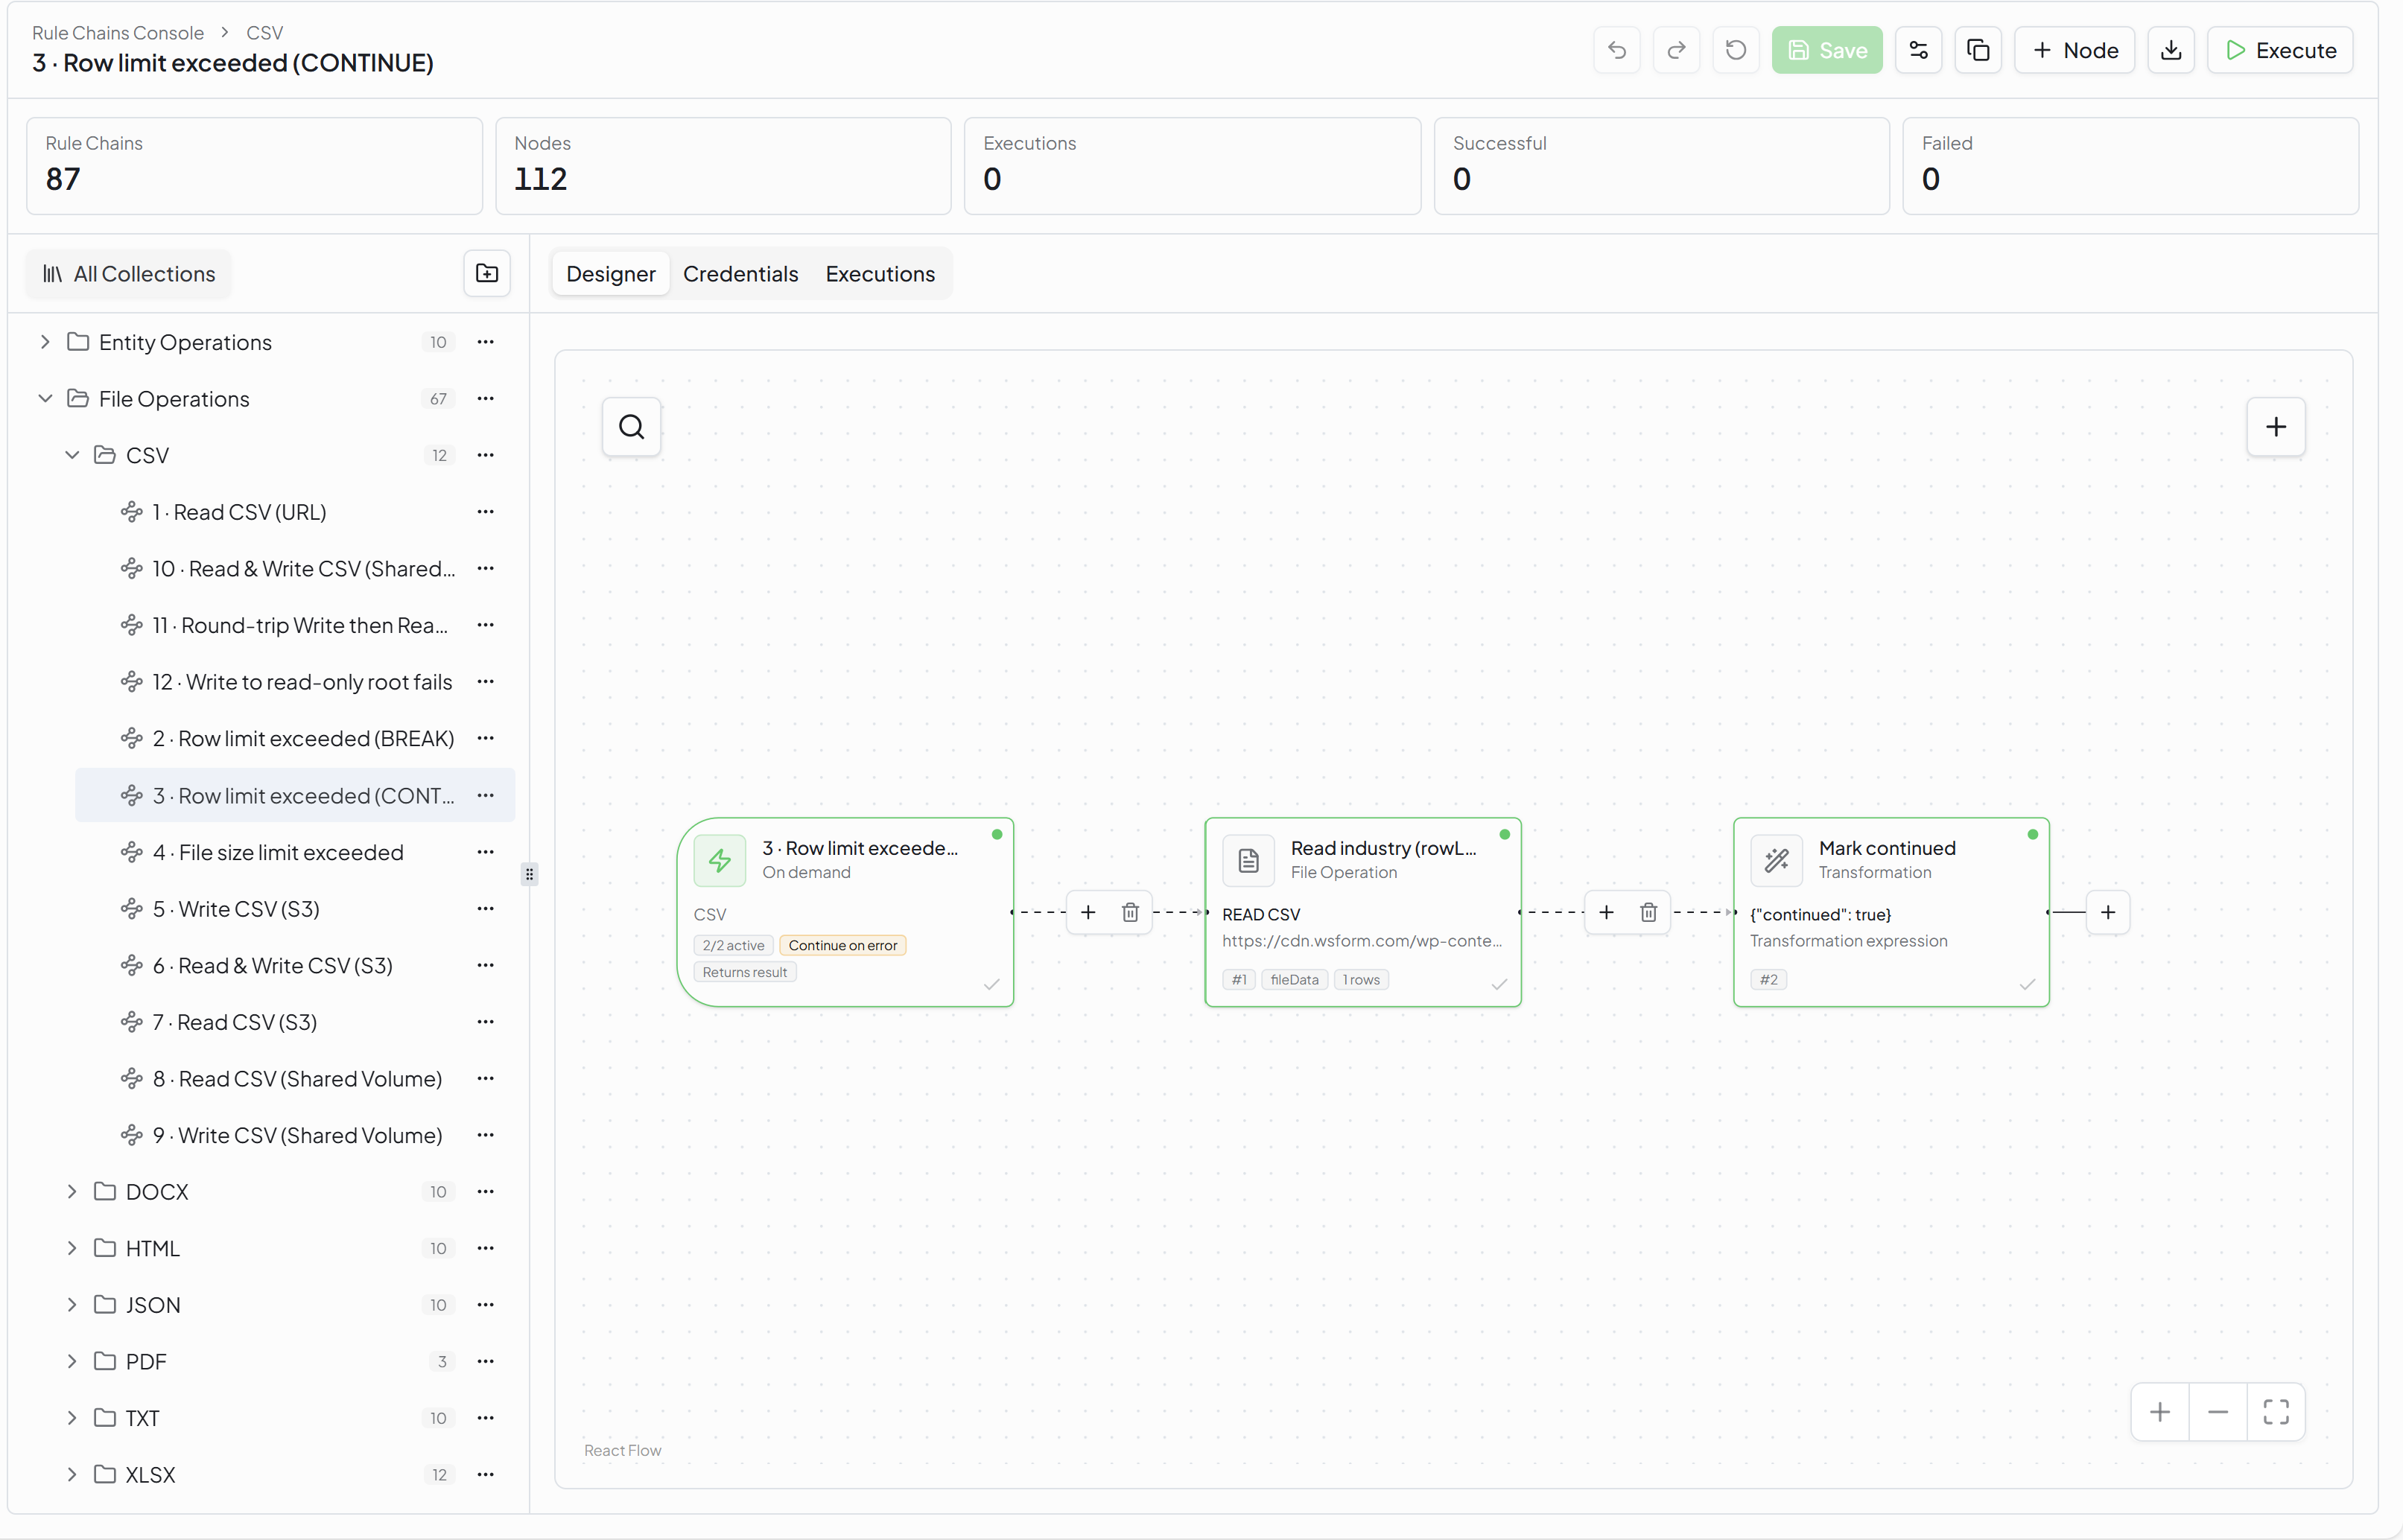The height and width of the screenshot is (1540, 2403).
Task: Expand the DOCX folder
Action: coord(72,1191)
